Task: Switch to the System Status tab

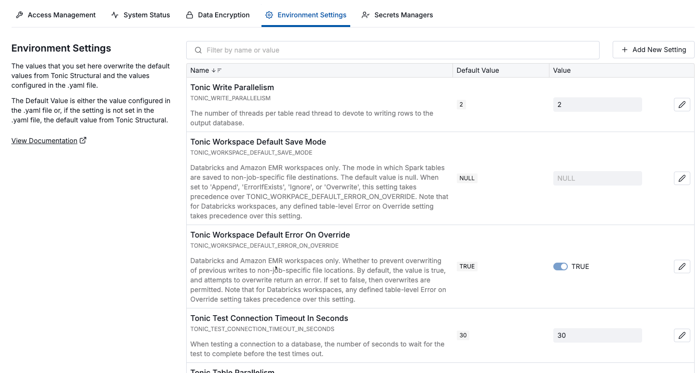Action: [140, 15]
